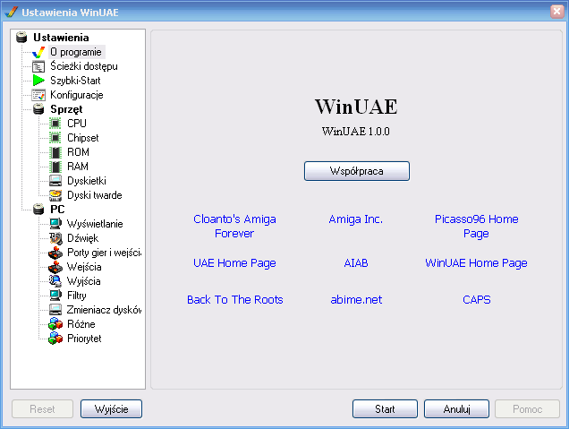Select O programie in the tree

(x=76, y=52)
